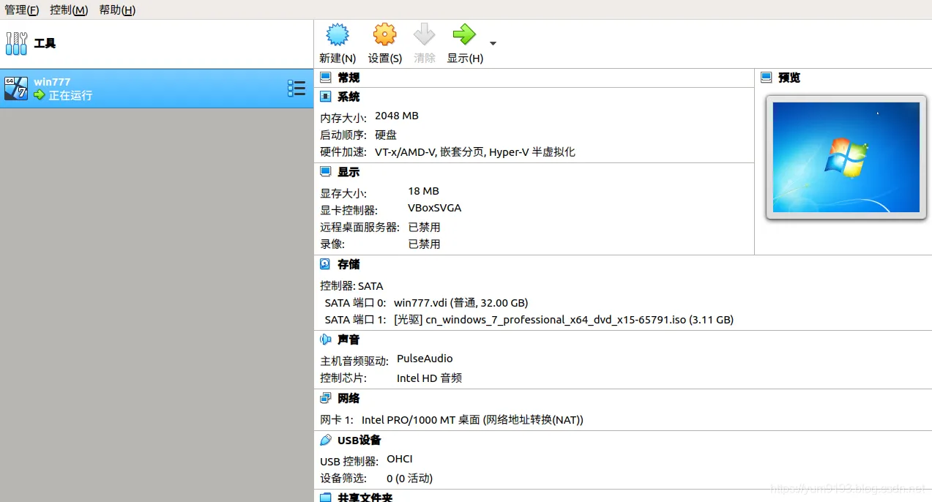932x502 pixels.
Task: Open the 共享文件夹 section header link
Action: click(x=365, y=498)
